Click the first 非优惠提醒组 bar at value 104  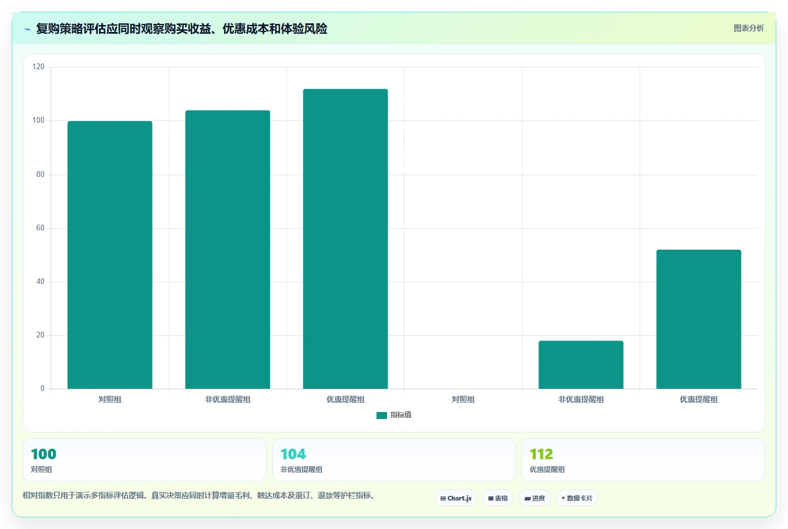pyautogui.click(x=228, y=250)
